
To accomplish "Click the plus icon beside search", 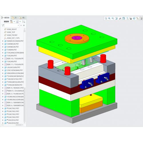I will pos(24,25).
